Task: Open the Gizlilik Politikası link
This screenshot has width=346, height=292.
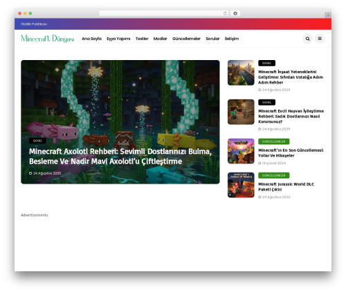Action: [34, 24]
